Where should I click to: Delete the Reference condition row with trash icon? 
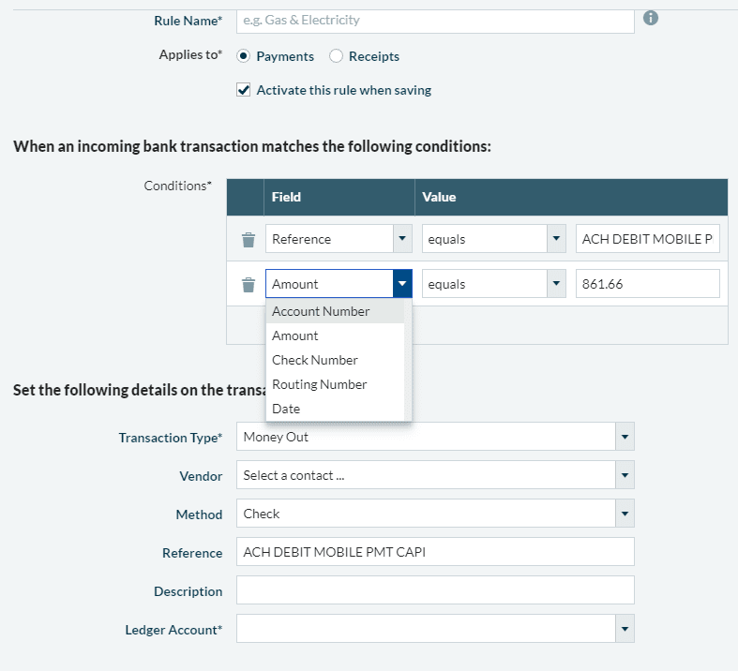tap(249, 239)
